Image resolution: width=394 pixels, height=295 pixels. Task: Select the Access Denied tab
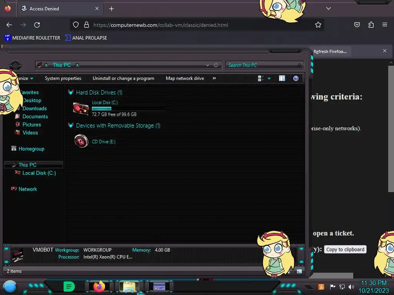pos(60,9)
